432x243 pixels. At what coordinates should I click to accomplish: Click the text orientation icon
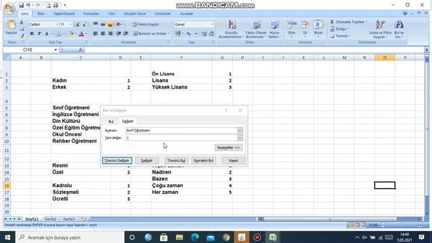pyautogui.click(x=119, y=24)
